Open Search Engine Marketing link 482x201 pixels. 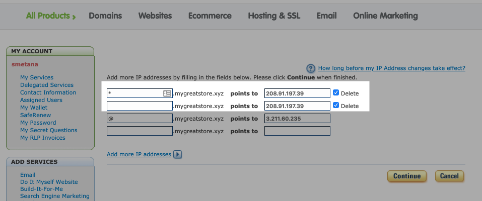point(55,196)
